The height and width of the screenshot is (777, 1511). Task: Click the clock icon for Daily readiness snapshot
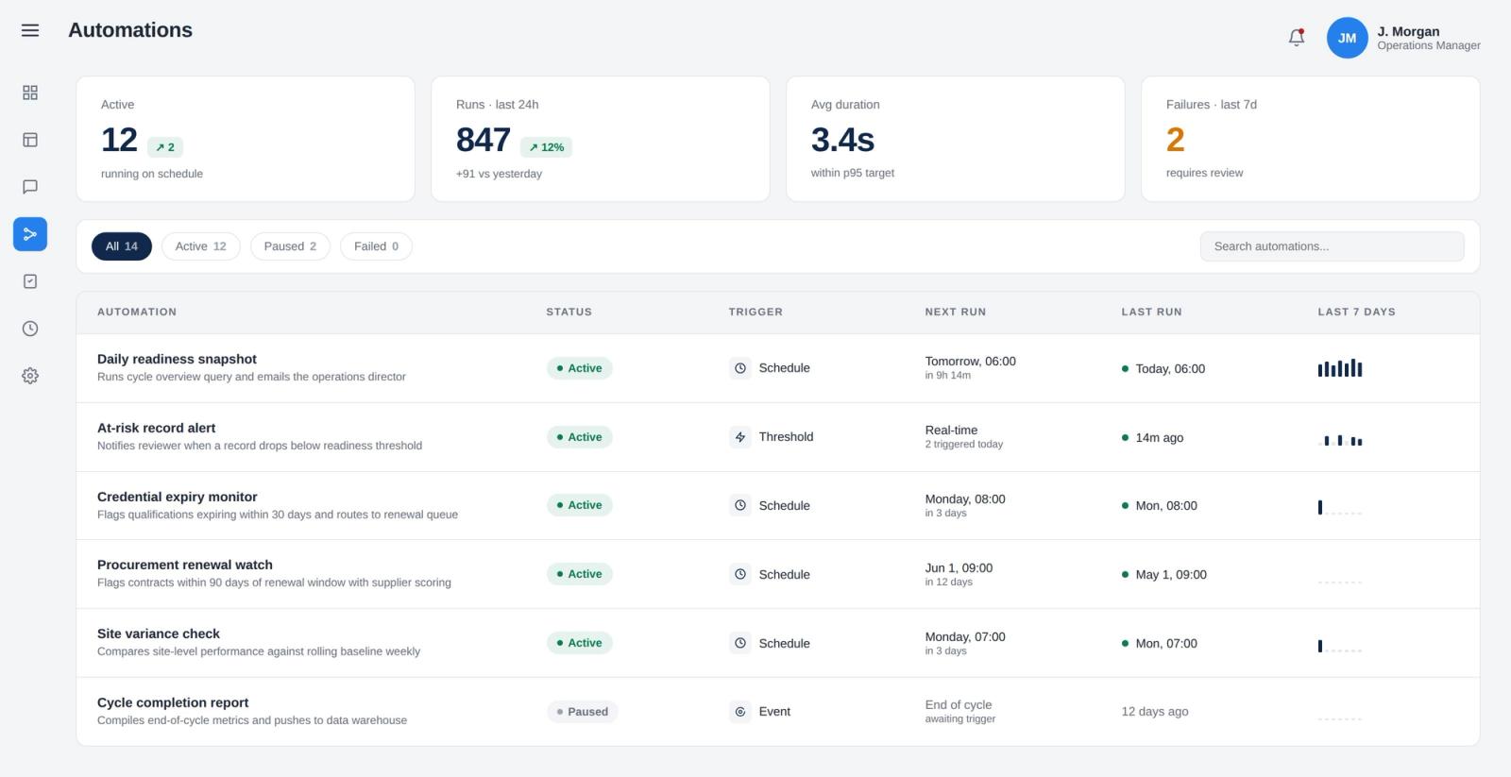point(740,368)
